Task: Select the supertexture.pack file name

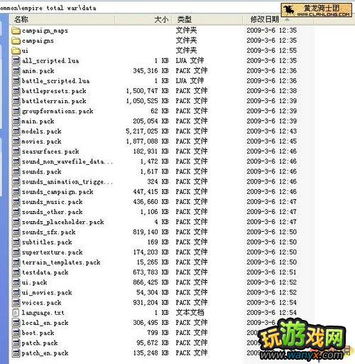Action: point(53,252)
